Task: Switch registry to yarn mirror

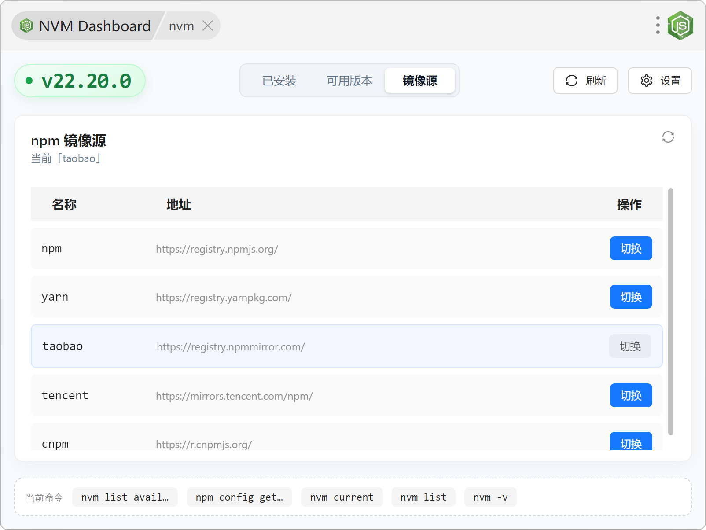Action: point(630,297)
